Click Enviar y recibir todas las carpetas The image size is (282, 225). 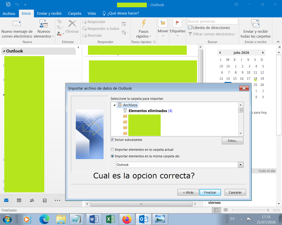click(256, 29)
